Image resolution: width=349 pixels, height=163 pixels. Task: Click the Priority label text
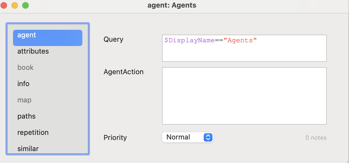click(x=115, y=138)
